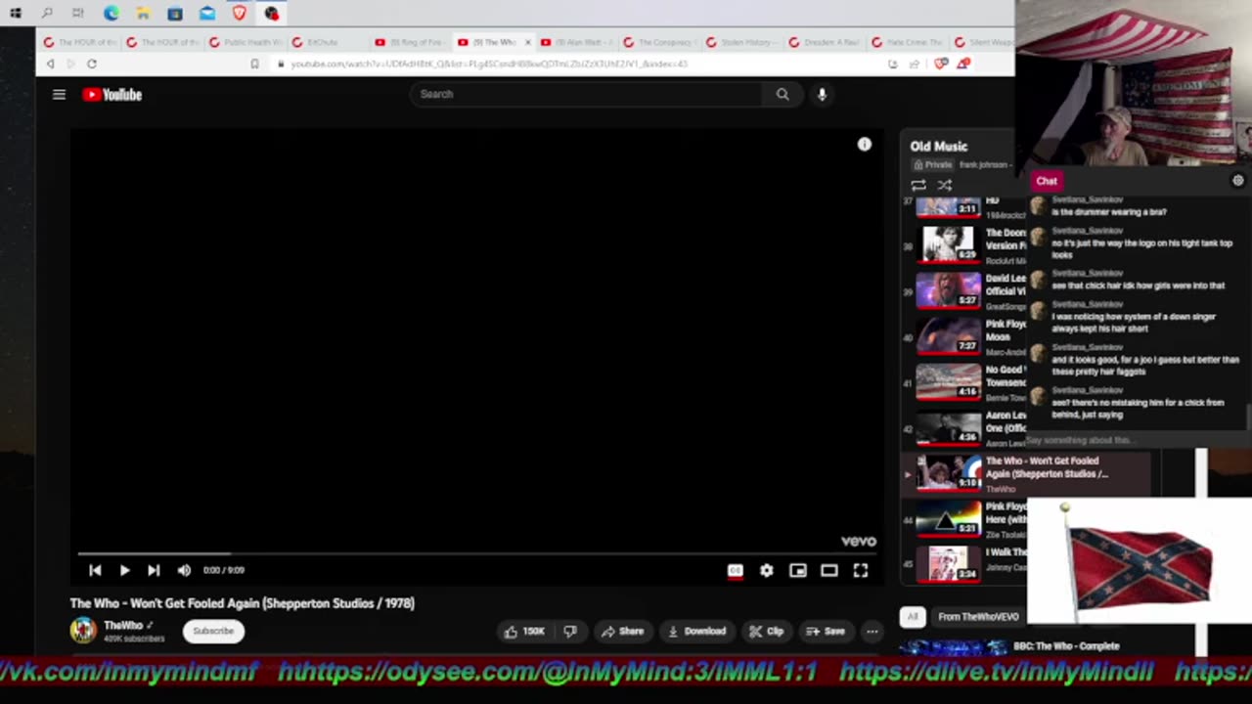Switch to Stolen History tab
The width and height of the screenshot is (1252, 704).
(x=743, y=42)
